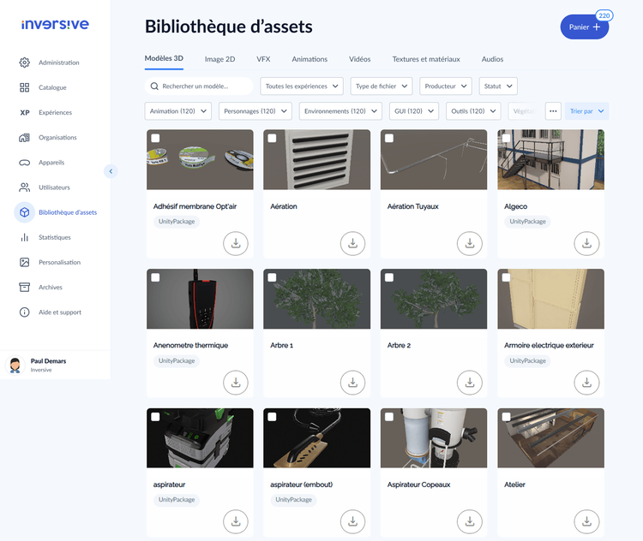Check the Adhésif membrane Opt'air card checkbox
The image size is (643, 541).
point(155,139)
